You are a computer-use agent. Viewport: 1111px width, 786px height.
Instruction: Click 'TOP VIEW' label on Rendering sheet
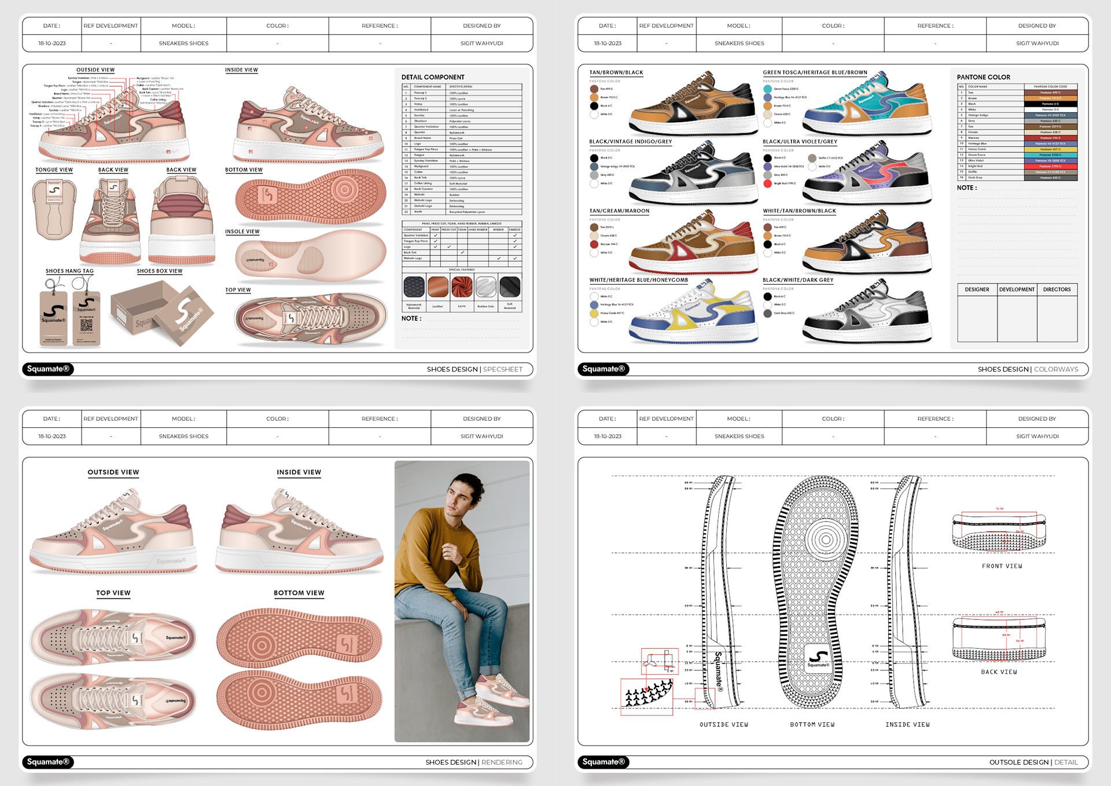pos(113,593)
